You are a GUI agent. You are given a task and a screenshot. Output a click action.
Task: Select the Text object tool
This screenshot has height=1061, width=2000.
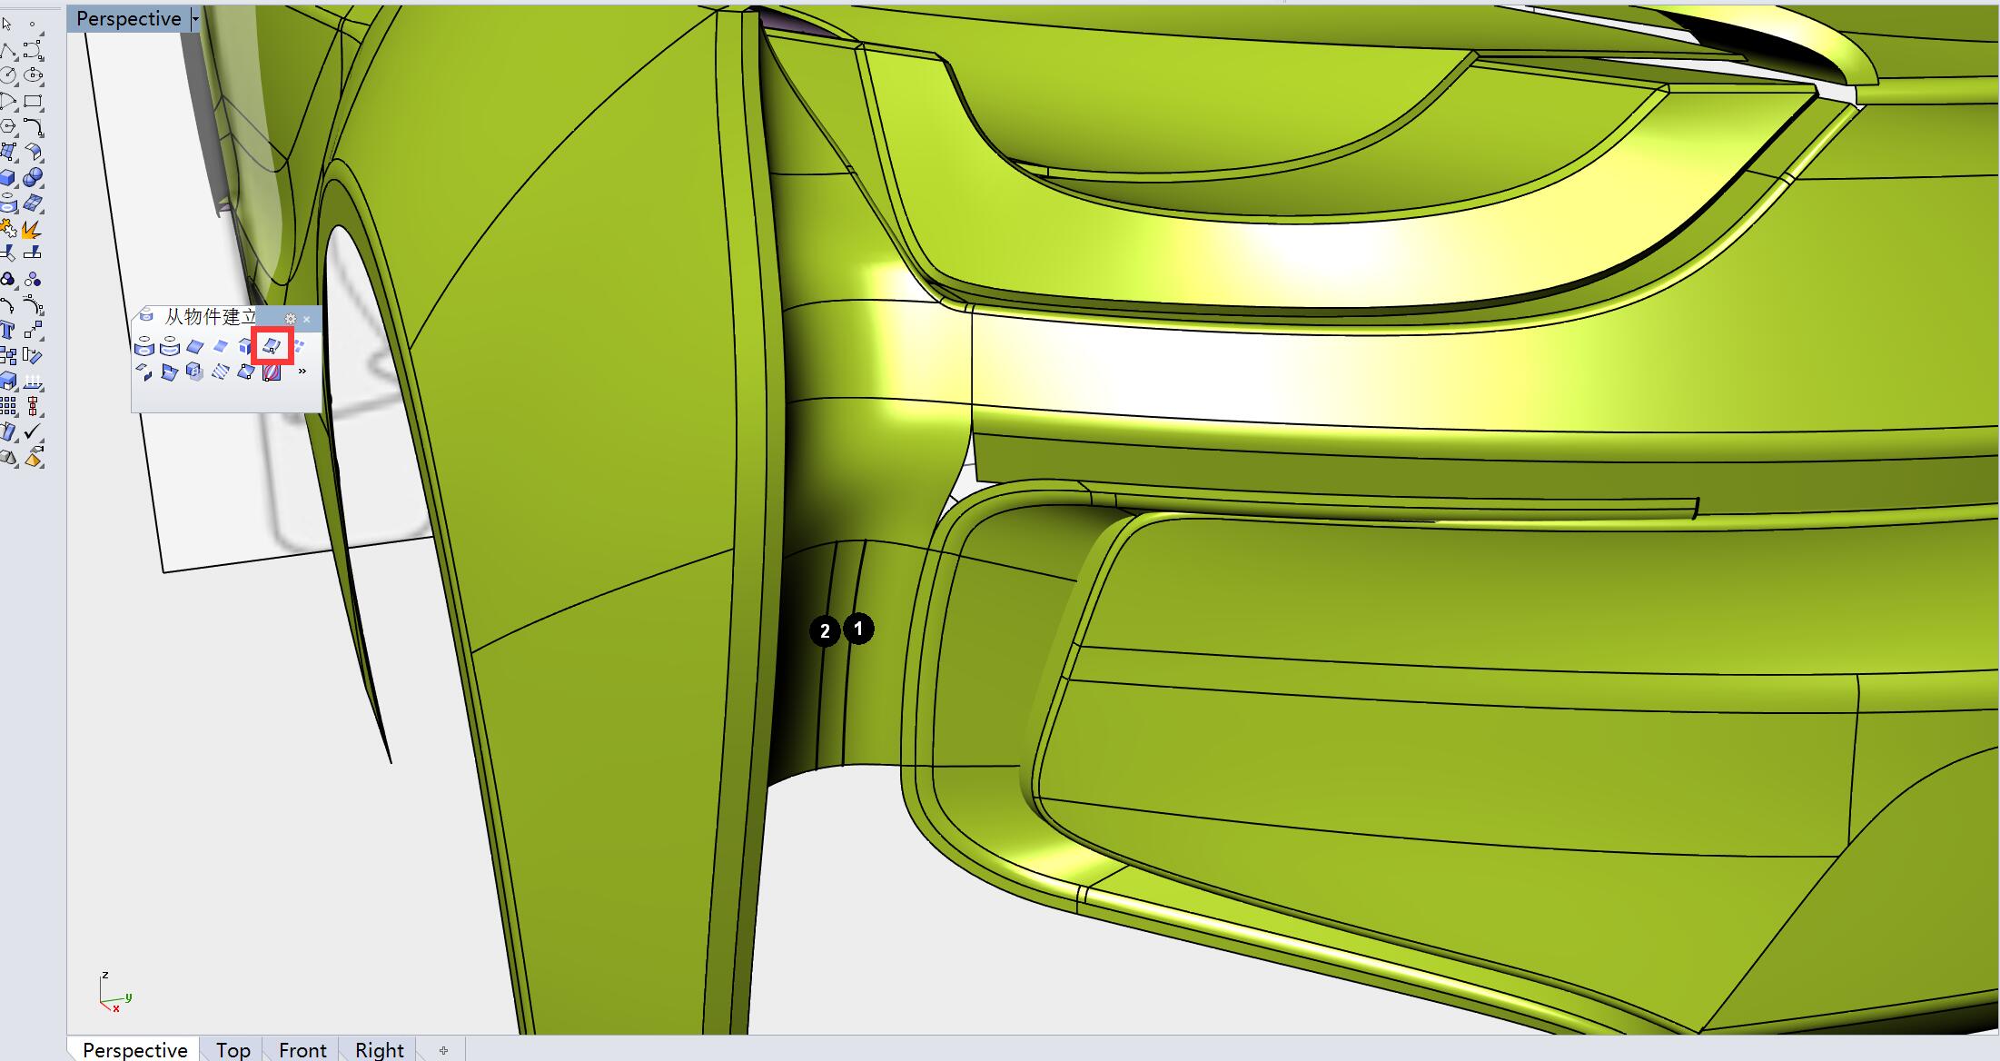point(8,331)
